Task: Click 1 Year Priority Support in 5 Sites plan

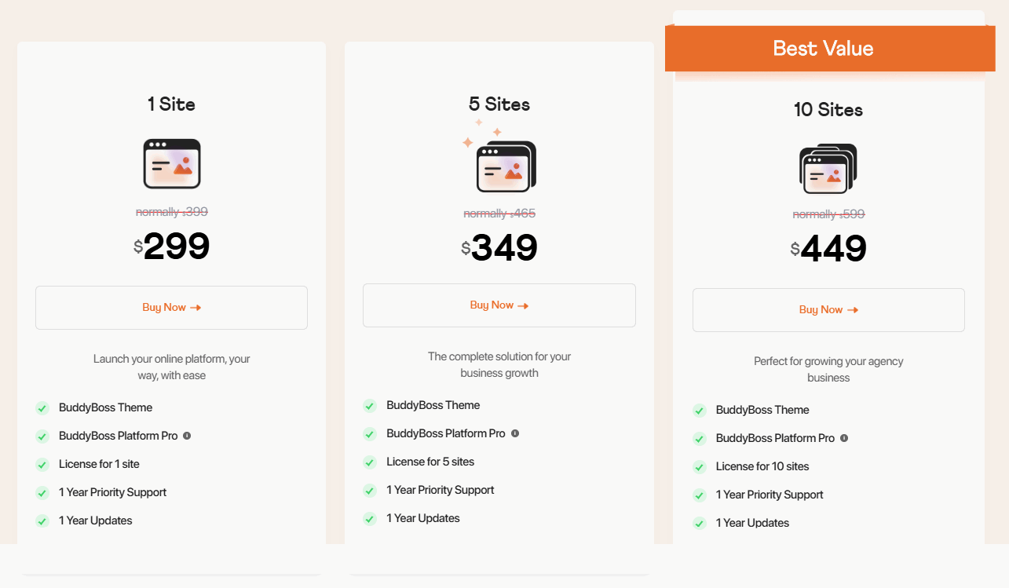Action: [441, 490]
